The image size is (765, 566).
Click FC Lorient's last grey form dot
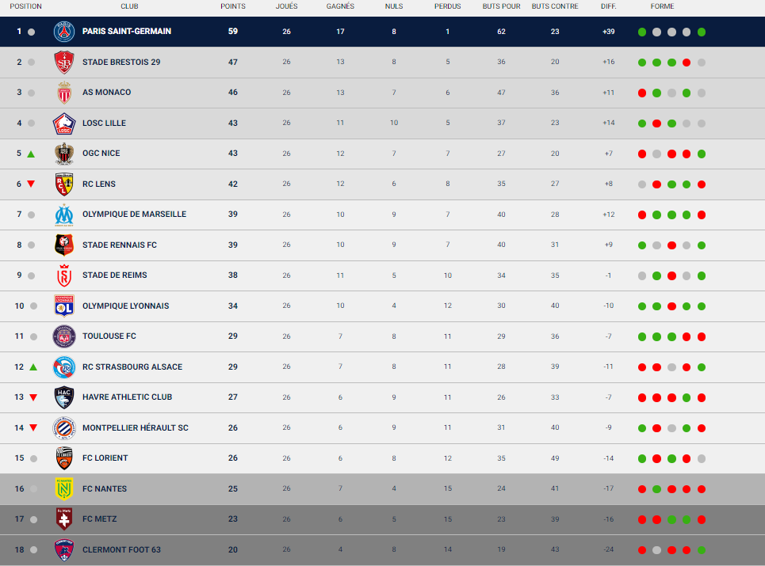[702, 459]
